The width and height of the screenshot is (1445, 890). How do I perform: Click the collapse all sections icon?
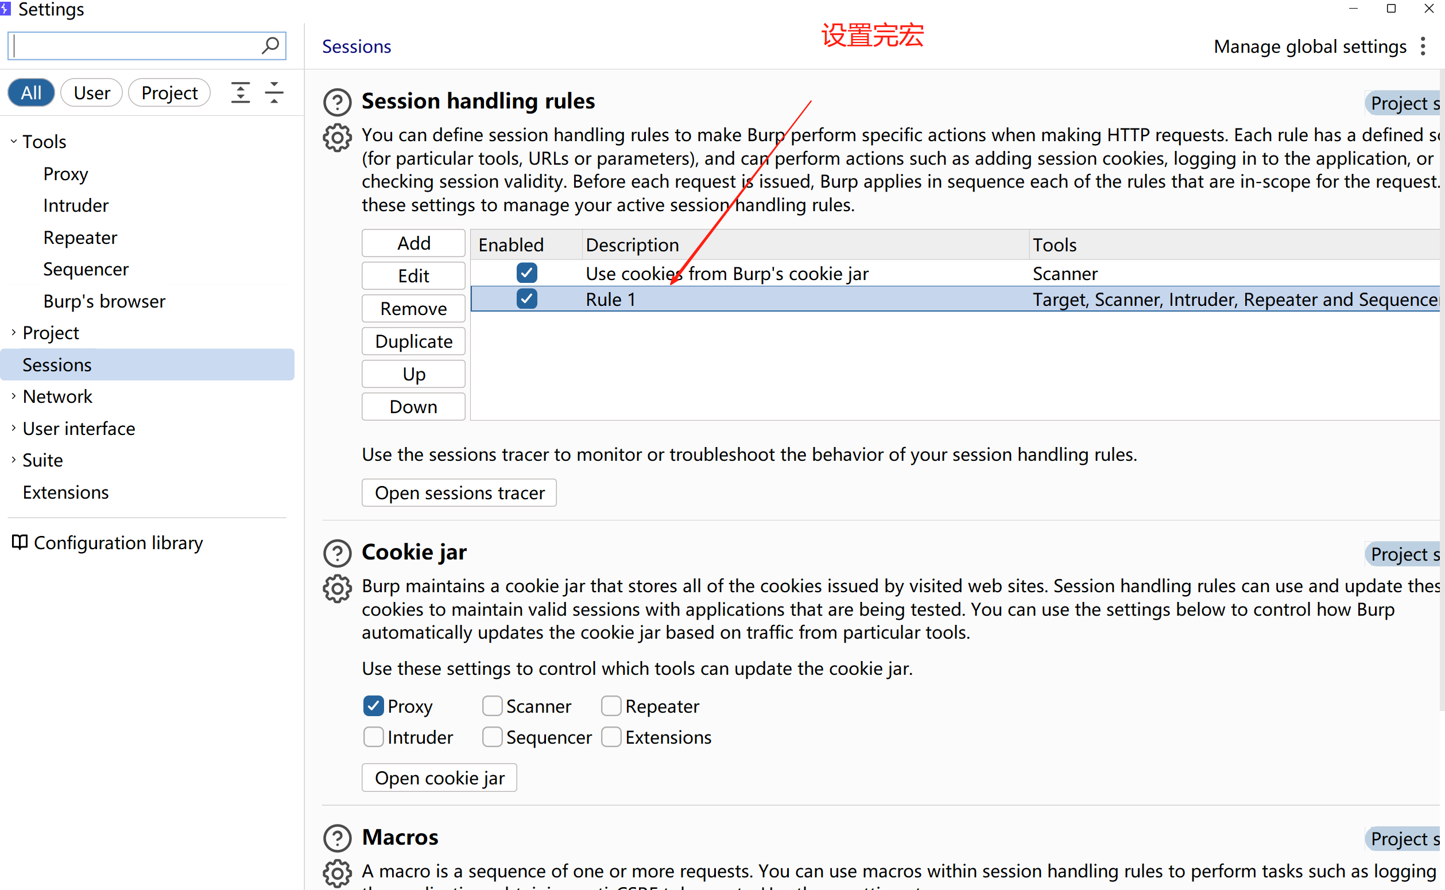(274, 93)
